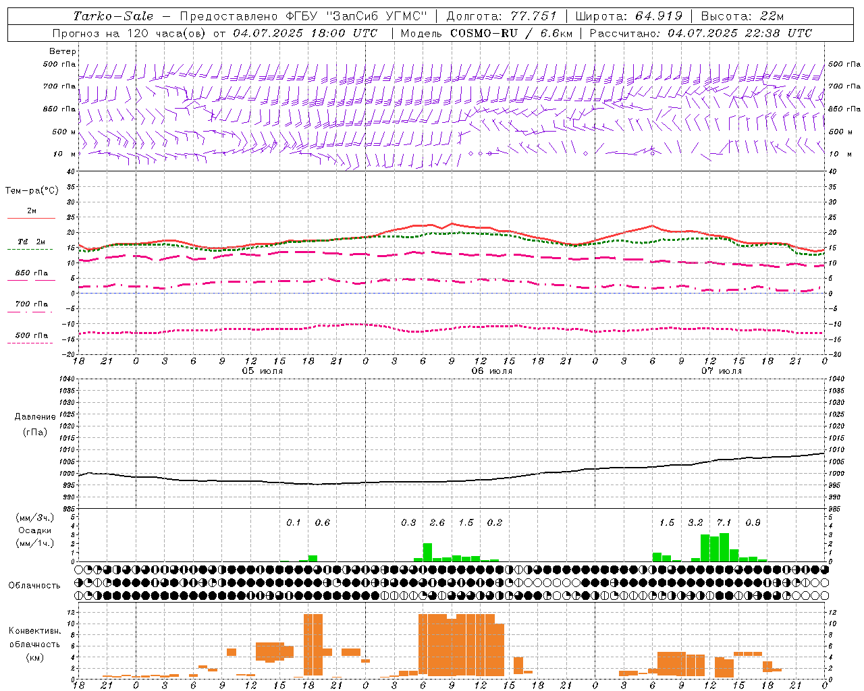This screenshot has width=864, height=691.
Task: Click the 500 м wind level label on left
Action: point(65,132)
